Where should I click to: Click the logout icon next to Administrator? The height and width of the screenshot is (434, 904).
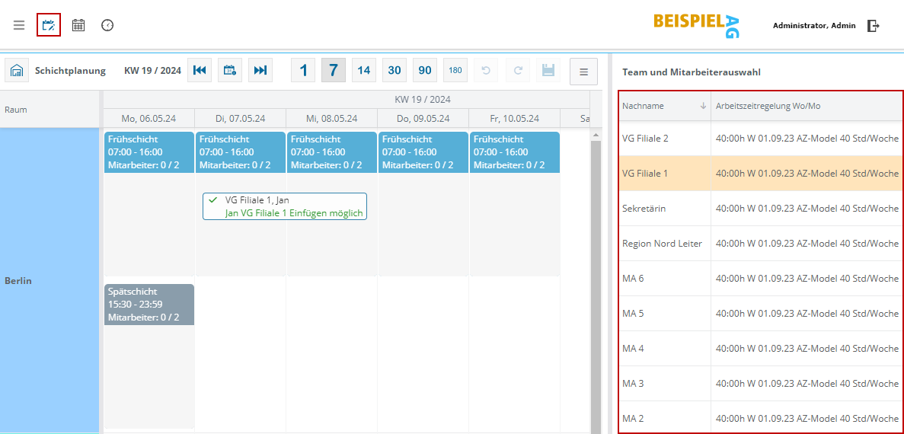tap(874, 26)
